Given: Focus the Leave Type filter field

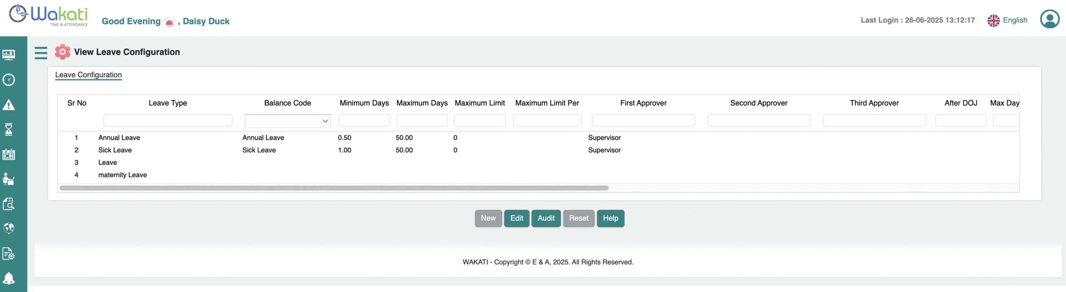Looking at the screenshot, I should (168, 121).
